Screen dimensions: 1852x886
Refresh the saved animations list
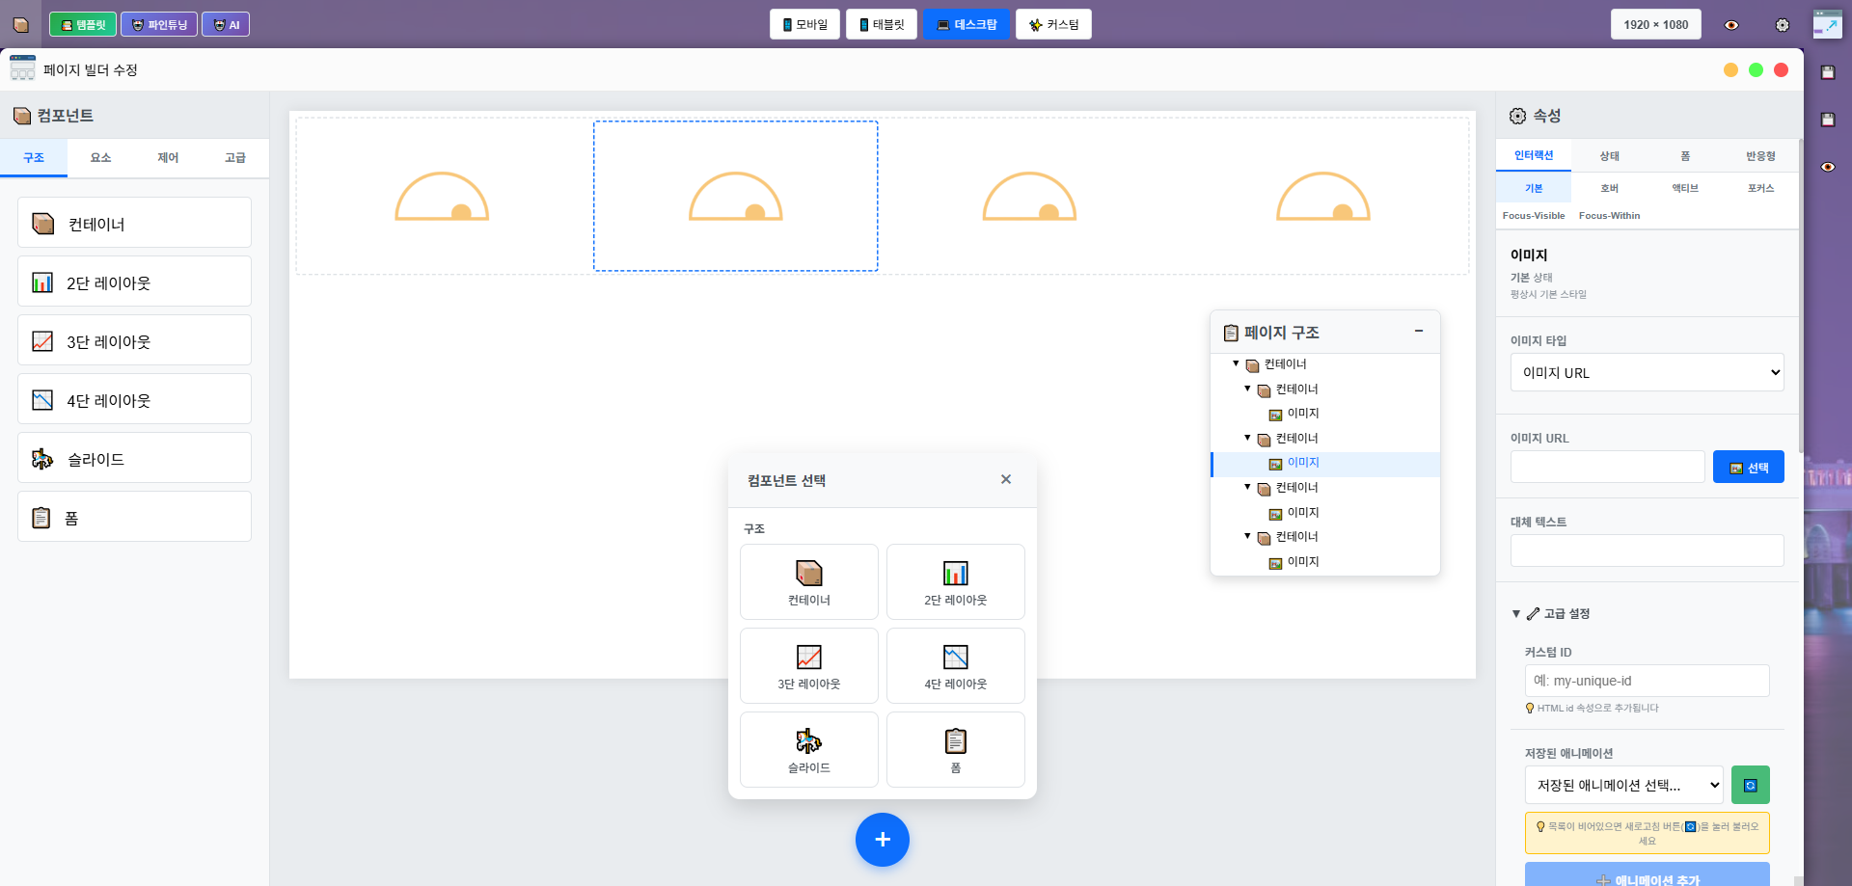[x=1750, y=785]
